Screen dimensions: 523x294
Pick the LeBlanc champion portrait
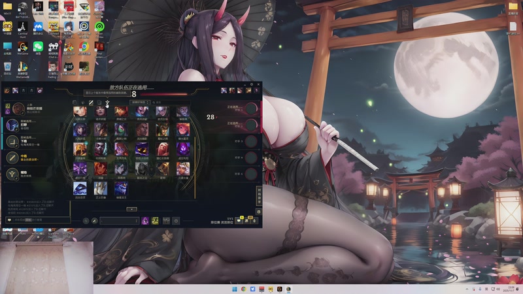click(101, 111)
